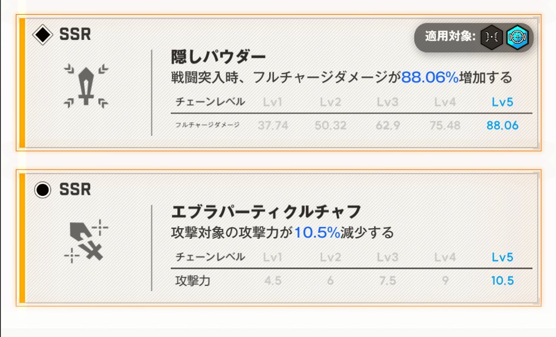Click the blue hexagon crosshair icon
Viewport: 556px width, 337px height.
pyautogui.click(x=517, y=37)
